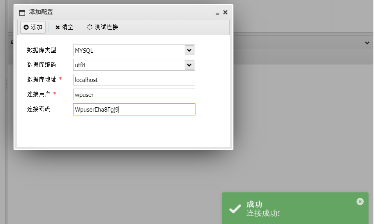Viewport: 374px width, 224px height.
Task: Close the 添加配置 dialog
Action: click(x=225, y=12)
